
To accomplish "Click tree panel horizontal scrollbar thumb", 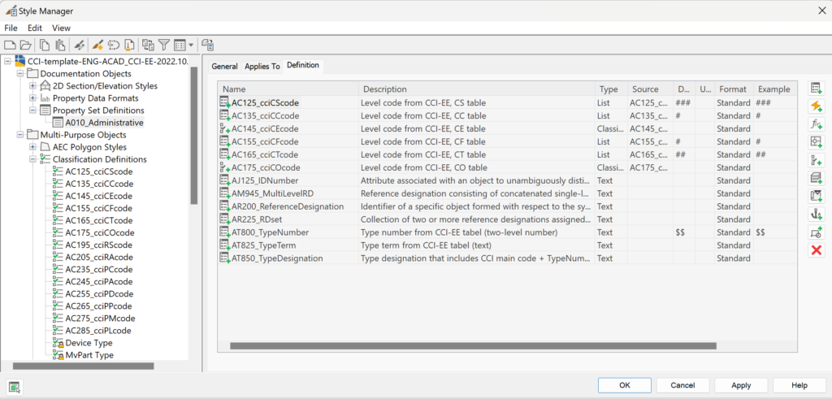I will pos(84,366).
